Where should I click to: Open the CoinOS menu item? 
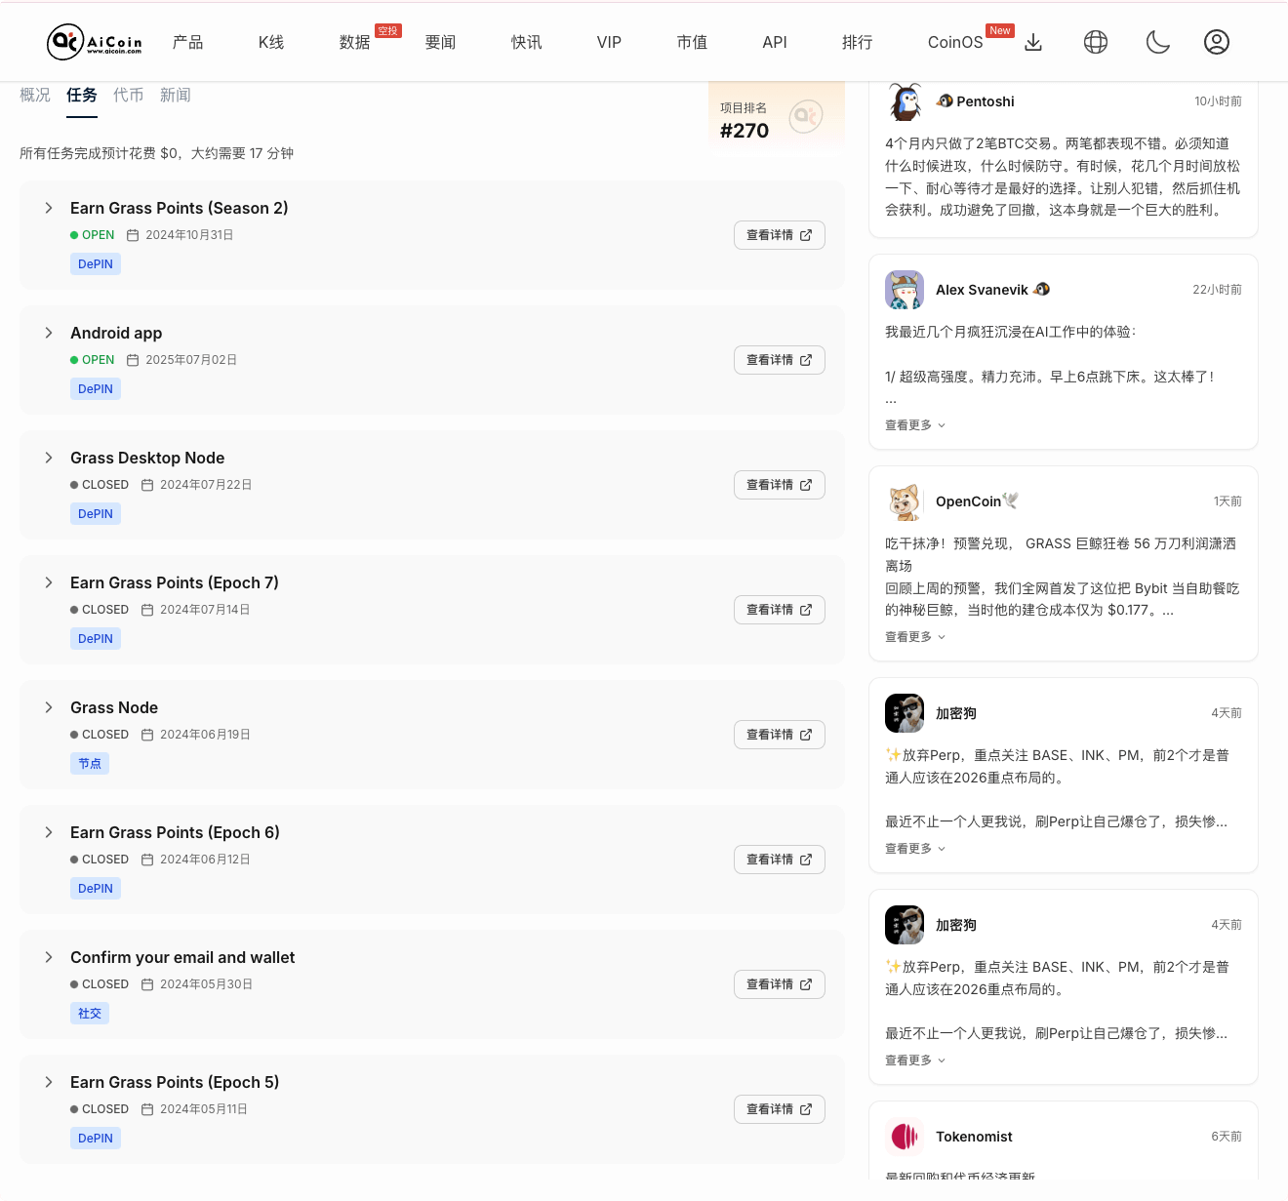(954, 42)
